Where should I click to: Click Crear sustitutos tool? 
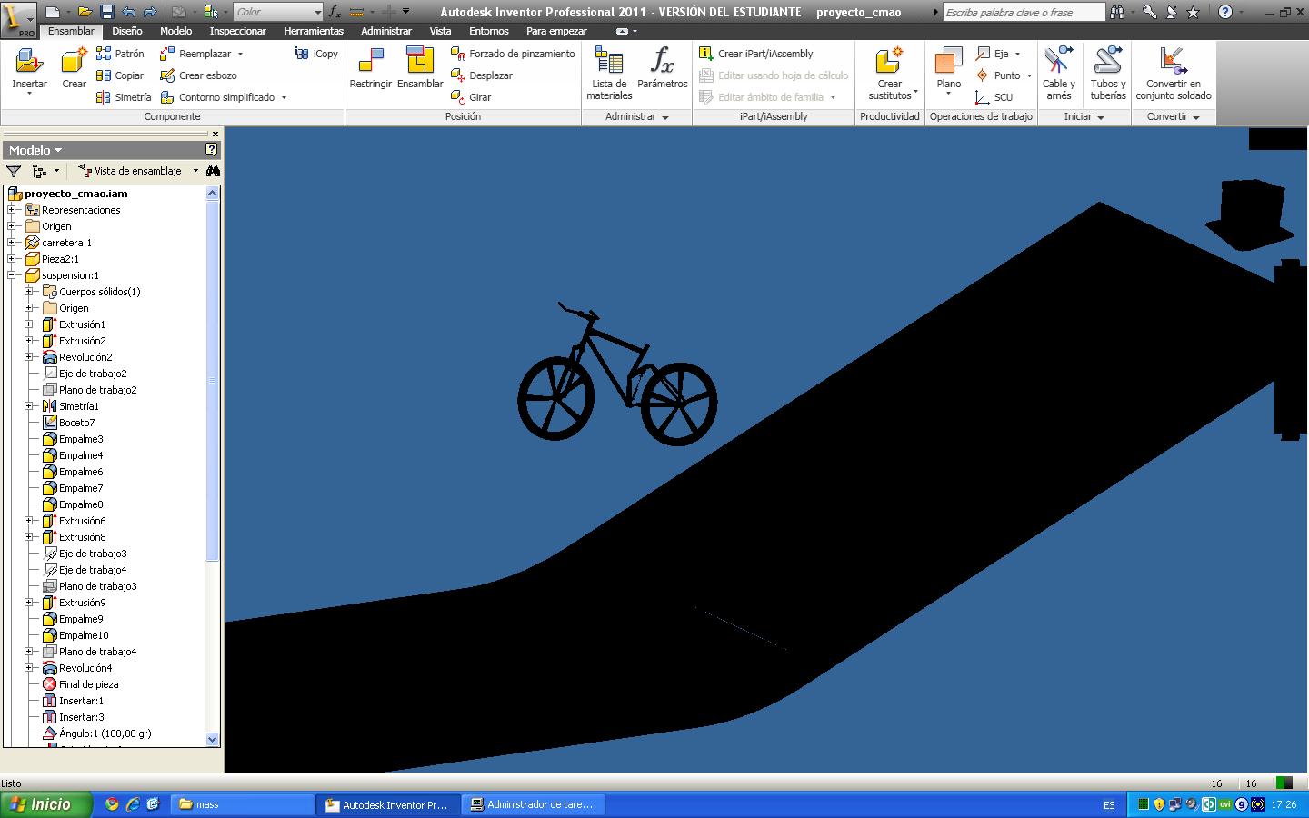tap(890, 74)
